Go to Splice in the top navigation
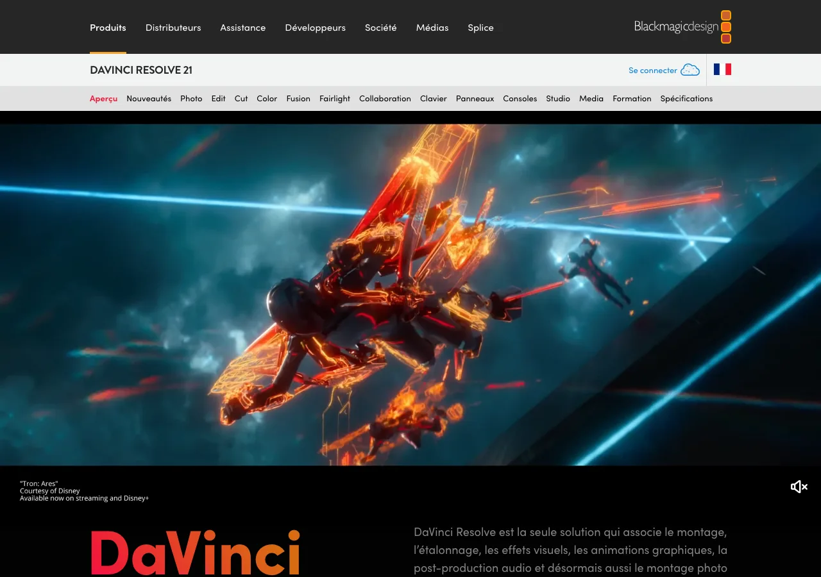This screenshot has height=577, width=821. point(481,28)
